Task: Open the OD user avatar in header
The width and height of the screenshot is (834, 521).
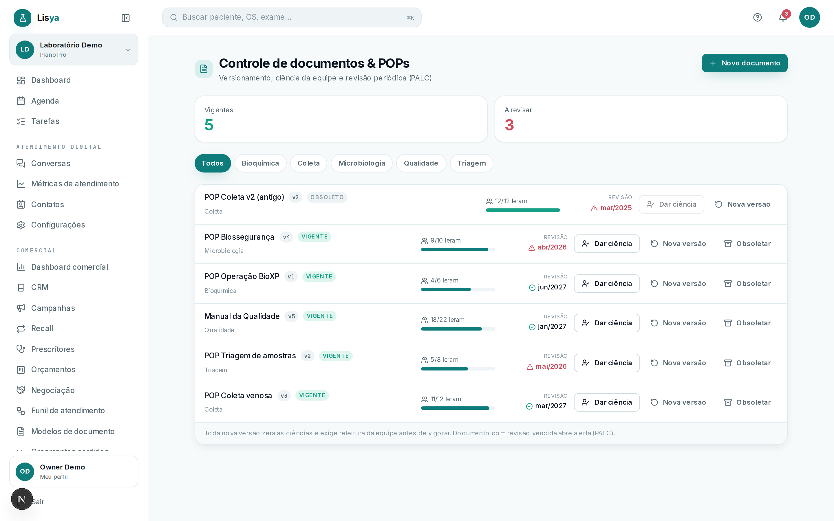Action: pyautogui.click(x=809, y=17)
